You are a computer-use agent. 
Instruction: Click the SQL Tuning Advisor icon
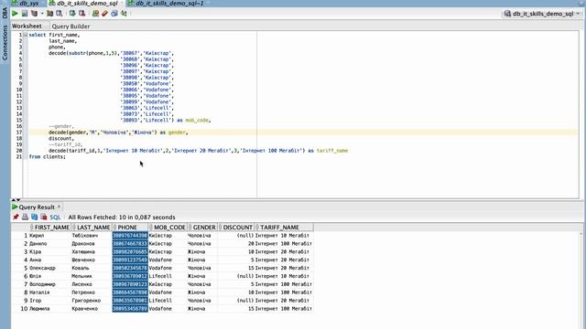[x=59, y=14]
